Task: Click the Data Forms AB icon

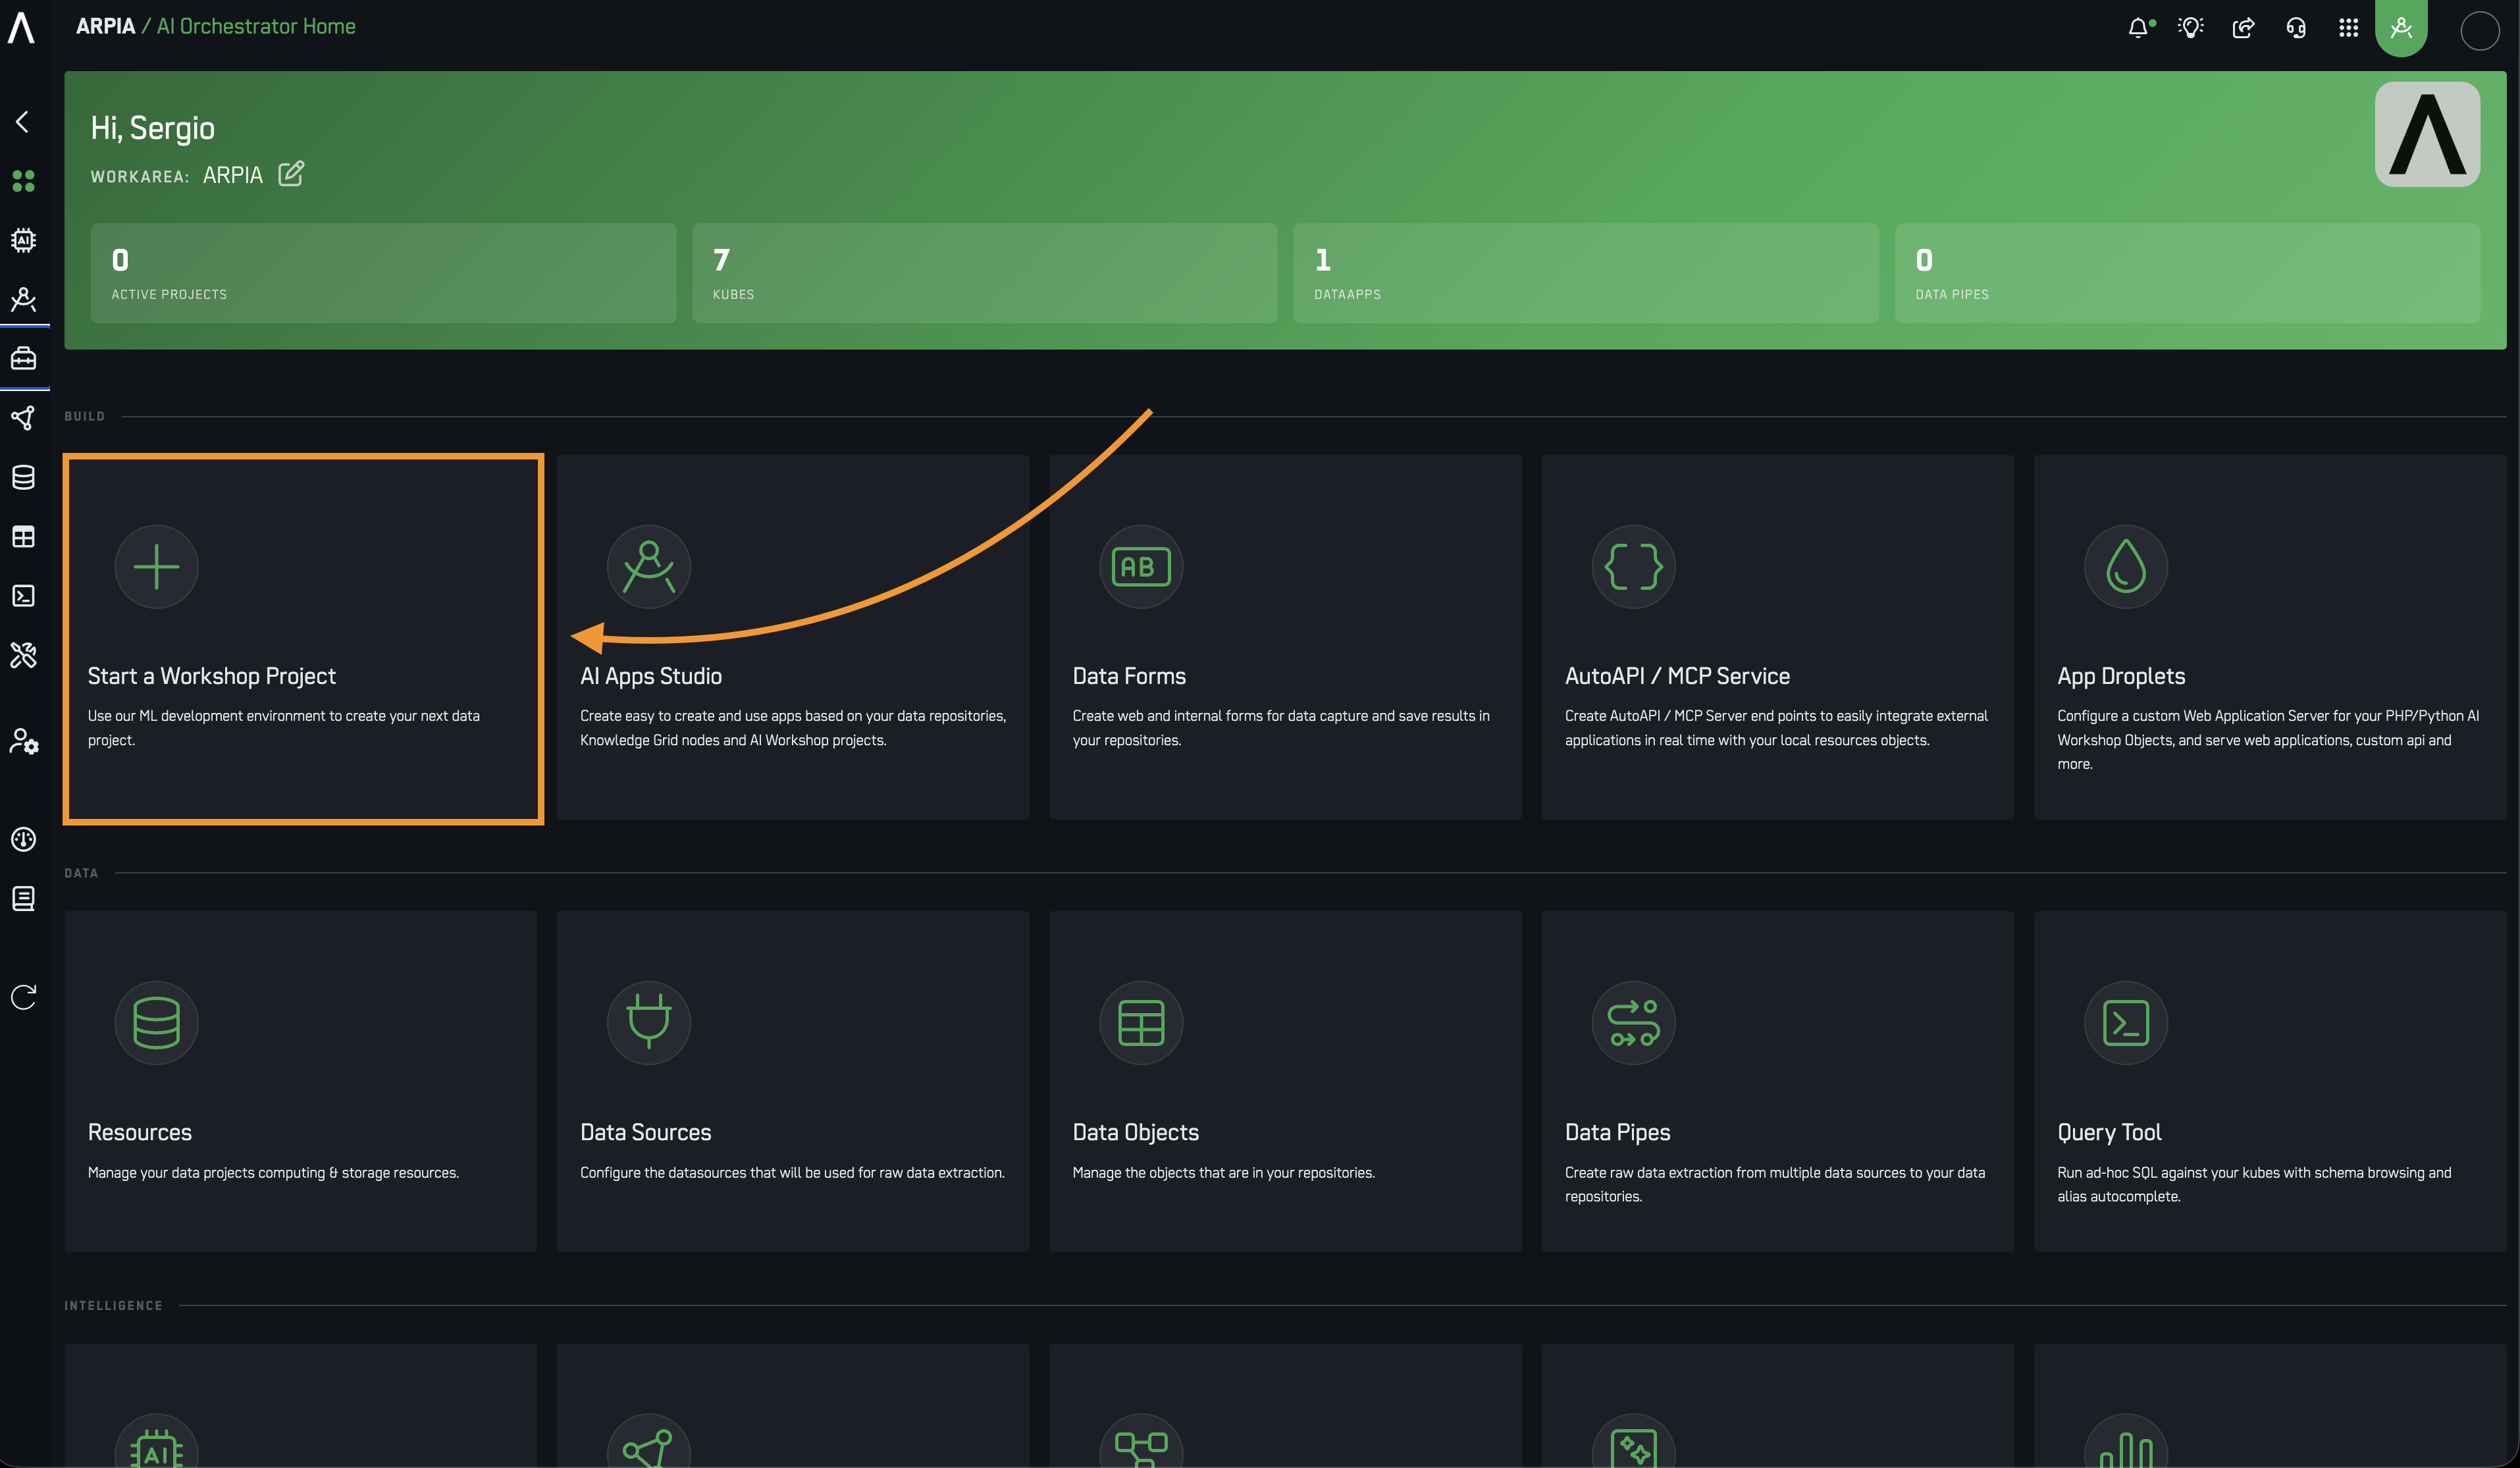Action: click(1141, 567)
